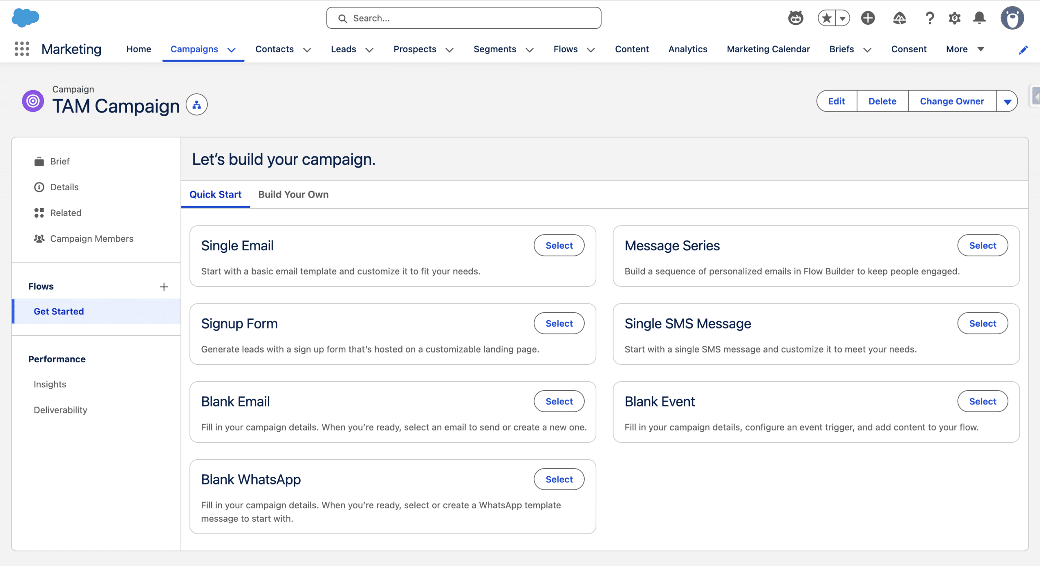Open the notifications bell
Viewport: 1040px width, 566px height.
(979, 18)
